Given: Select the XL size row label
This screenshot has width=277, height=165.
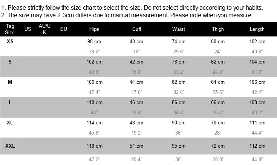Looking at the screenshot, I should (x=10, y=123).
